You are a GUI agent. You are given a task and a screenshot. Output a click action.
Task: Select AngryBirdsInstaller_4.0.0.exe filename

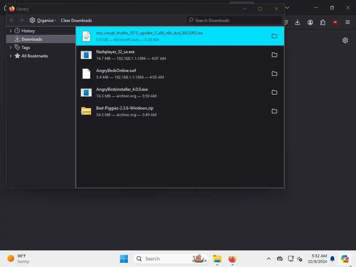click(122, 89)
